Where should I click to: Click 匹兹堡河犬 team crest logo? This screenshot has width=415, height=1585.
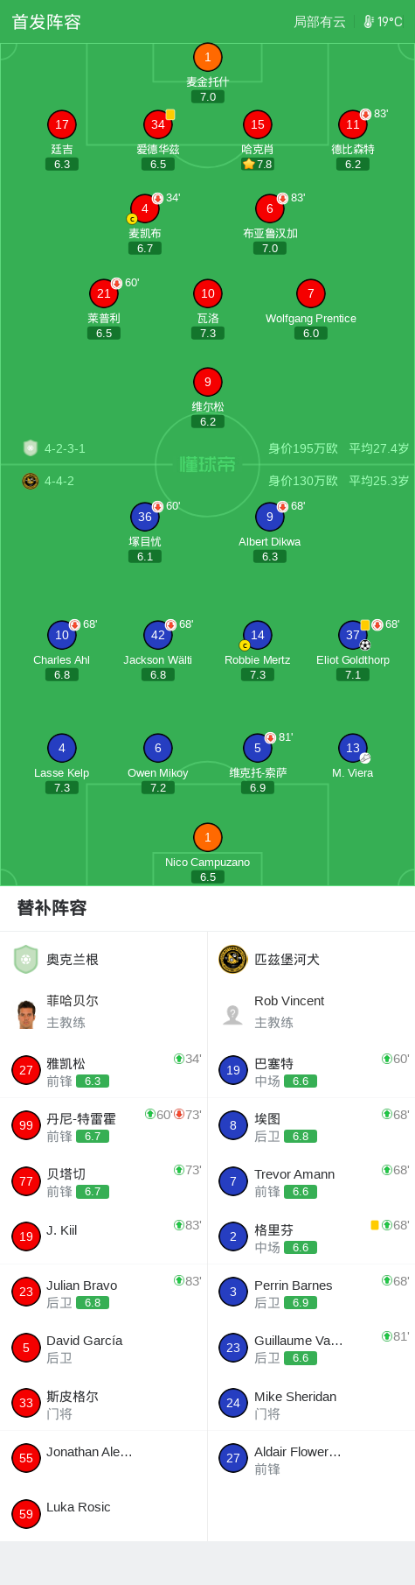click(233, 960)
